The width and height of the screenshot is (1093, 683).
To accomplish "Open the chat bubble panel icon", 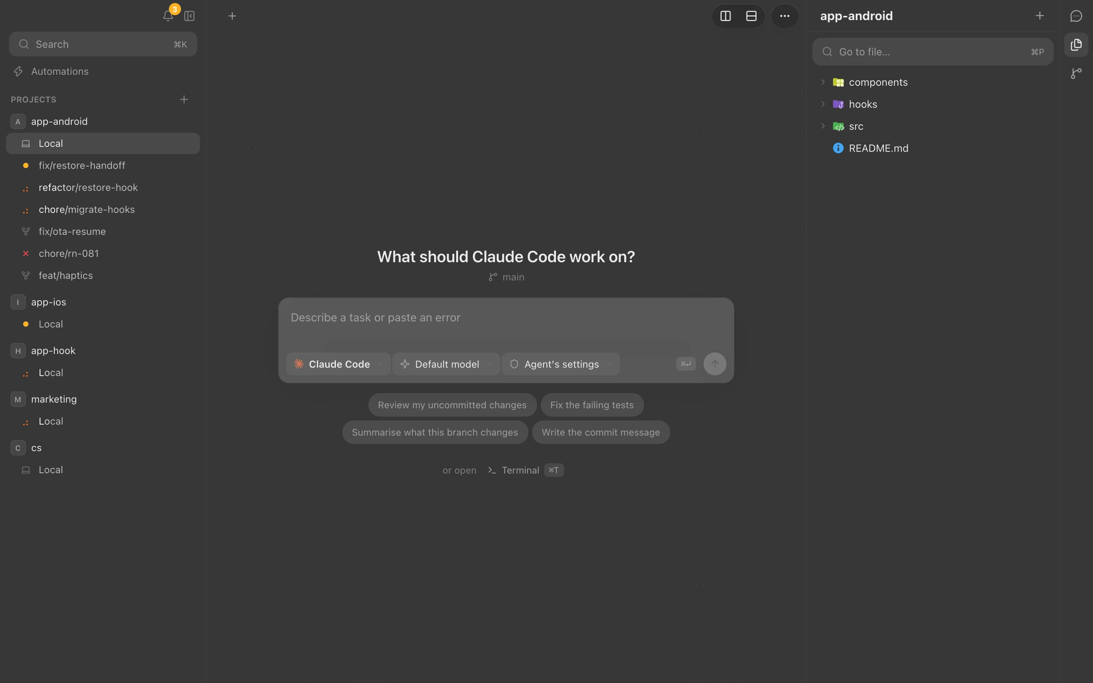I will [x=1076, y=16].
